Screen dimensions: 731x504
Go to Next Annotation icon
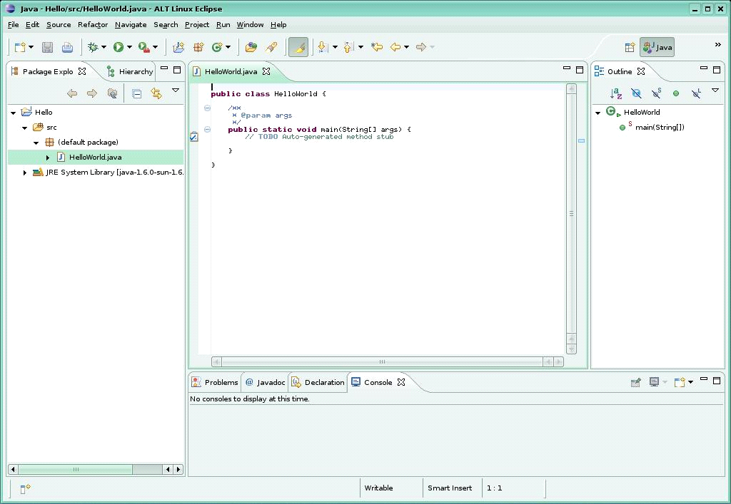click(323, 47)
